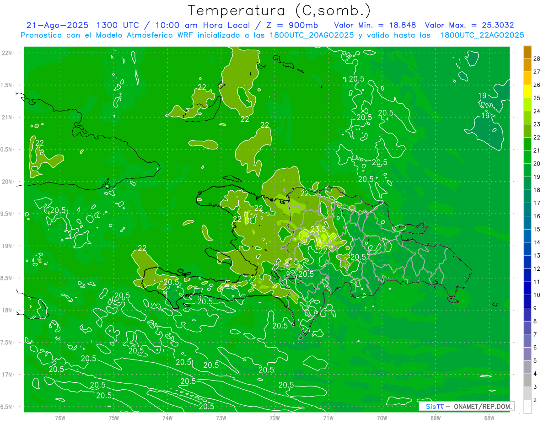Image resolution: width=549 pixels, height=424 pixels.
Task: Click 'Pronóstico con el Modelo Atmósferico WRF' text
Action: (114, 35)
